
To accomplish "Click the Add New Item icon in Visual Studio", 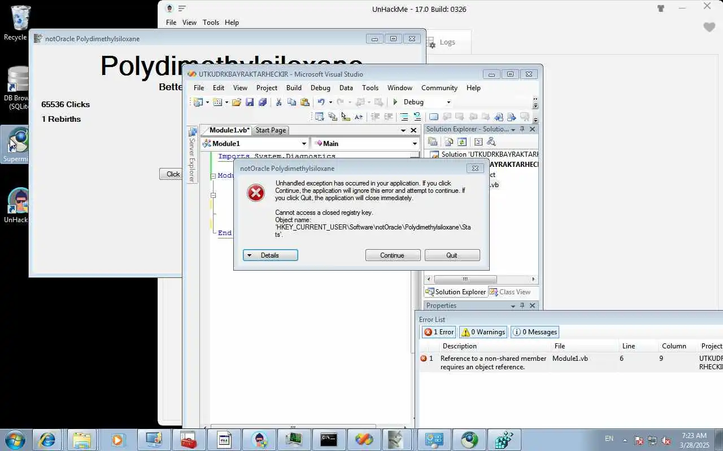I will (217, 102).
